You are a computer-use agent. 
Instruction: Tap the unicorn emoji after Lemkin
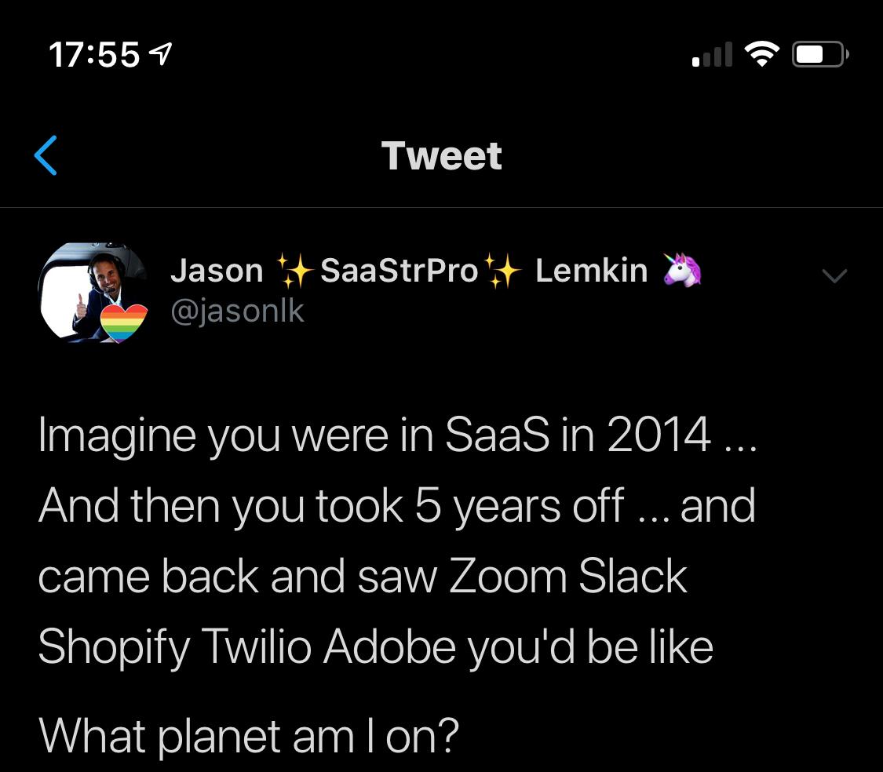pyautogui.click(x=682, y=271)
